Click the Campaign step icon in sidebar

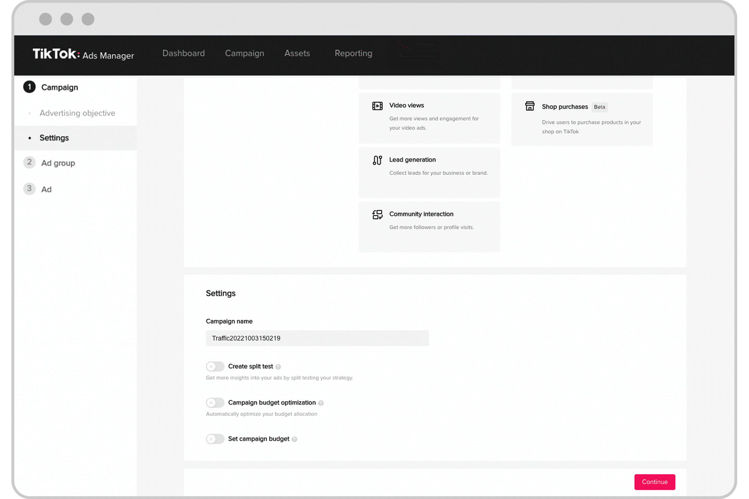pos(29,87)
